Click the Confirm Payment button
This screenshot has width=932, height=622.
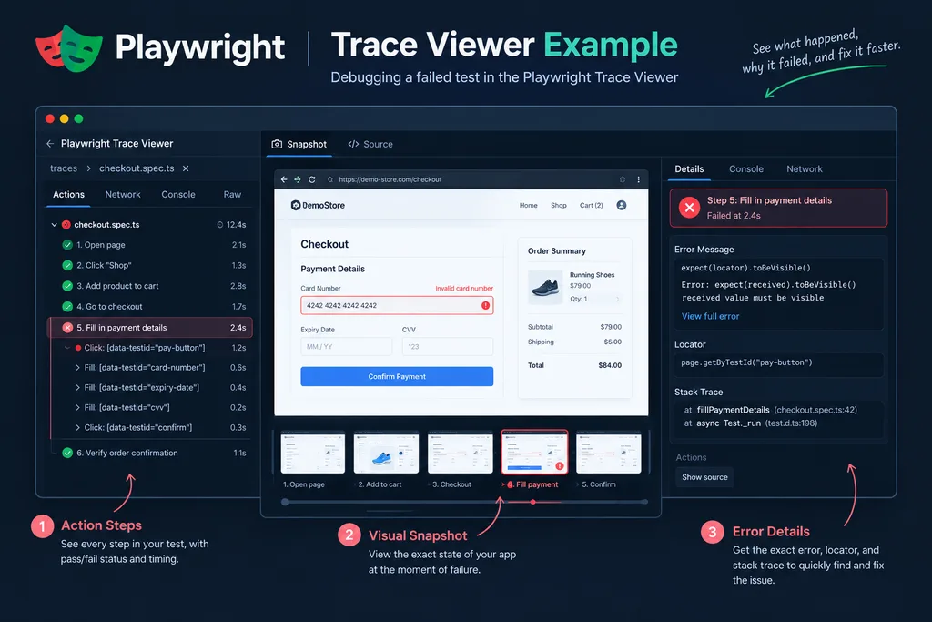point(397,376)
